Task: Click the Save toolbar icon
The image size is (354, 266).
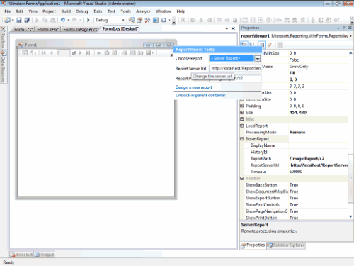Action: pyautogui.click(x=19, y=20)
